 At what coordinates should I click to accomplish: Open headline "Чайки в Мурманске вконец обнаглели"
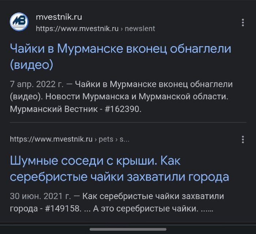pyautogui.click(x=121, y=49)
